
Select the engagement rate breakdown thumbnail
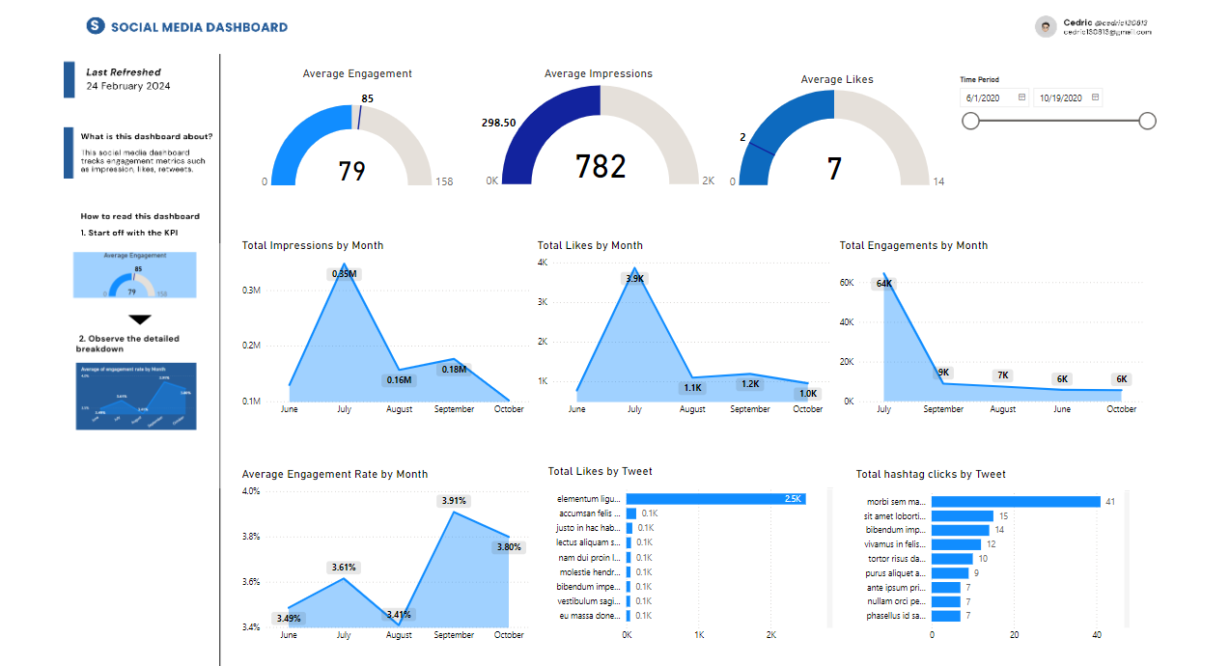pyautogui.click(x=135, y=397)
